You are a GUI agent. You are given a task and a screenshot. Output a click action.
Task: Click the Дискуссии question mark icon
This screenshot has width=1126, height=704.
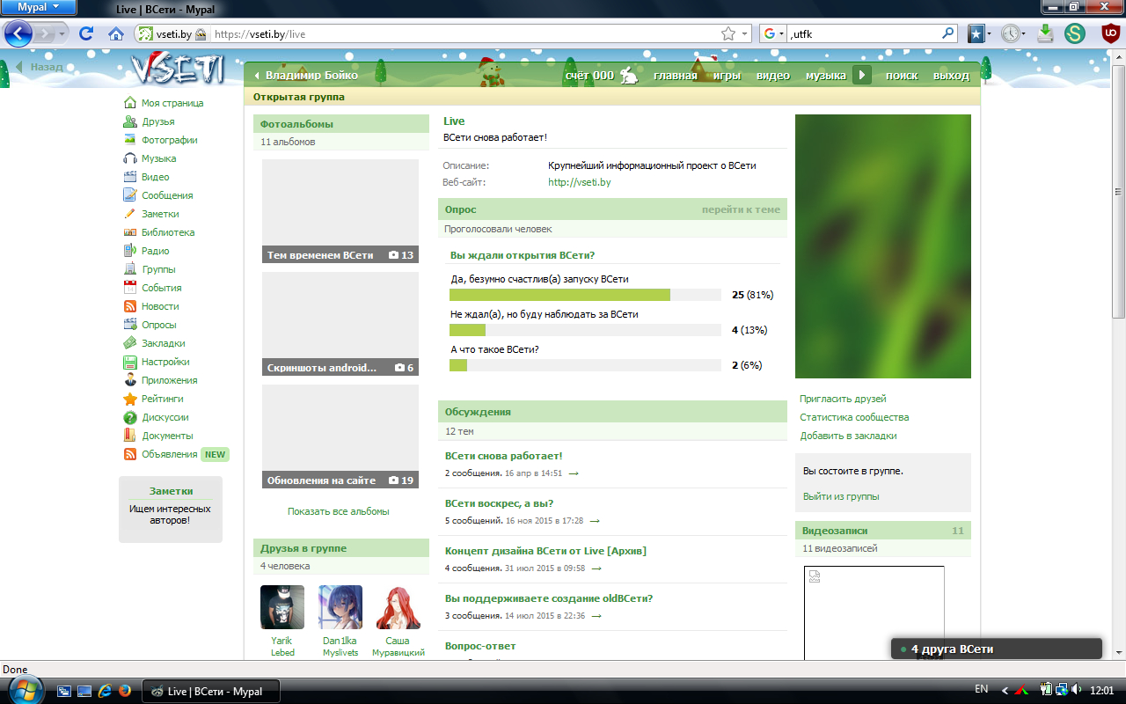pos(130,417)
